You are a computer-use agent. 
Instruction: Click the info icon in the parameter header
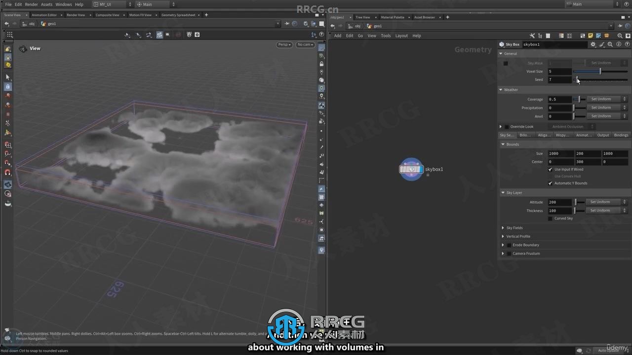point(618,44)
